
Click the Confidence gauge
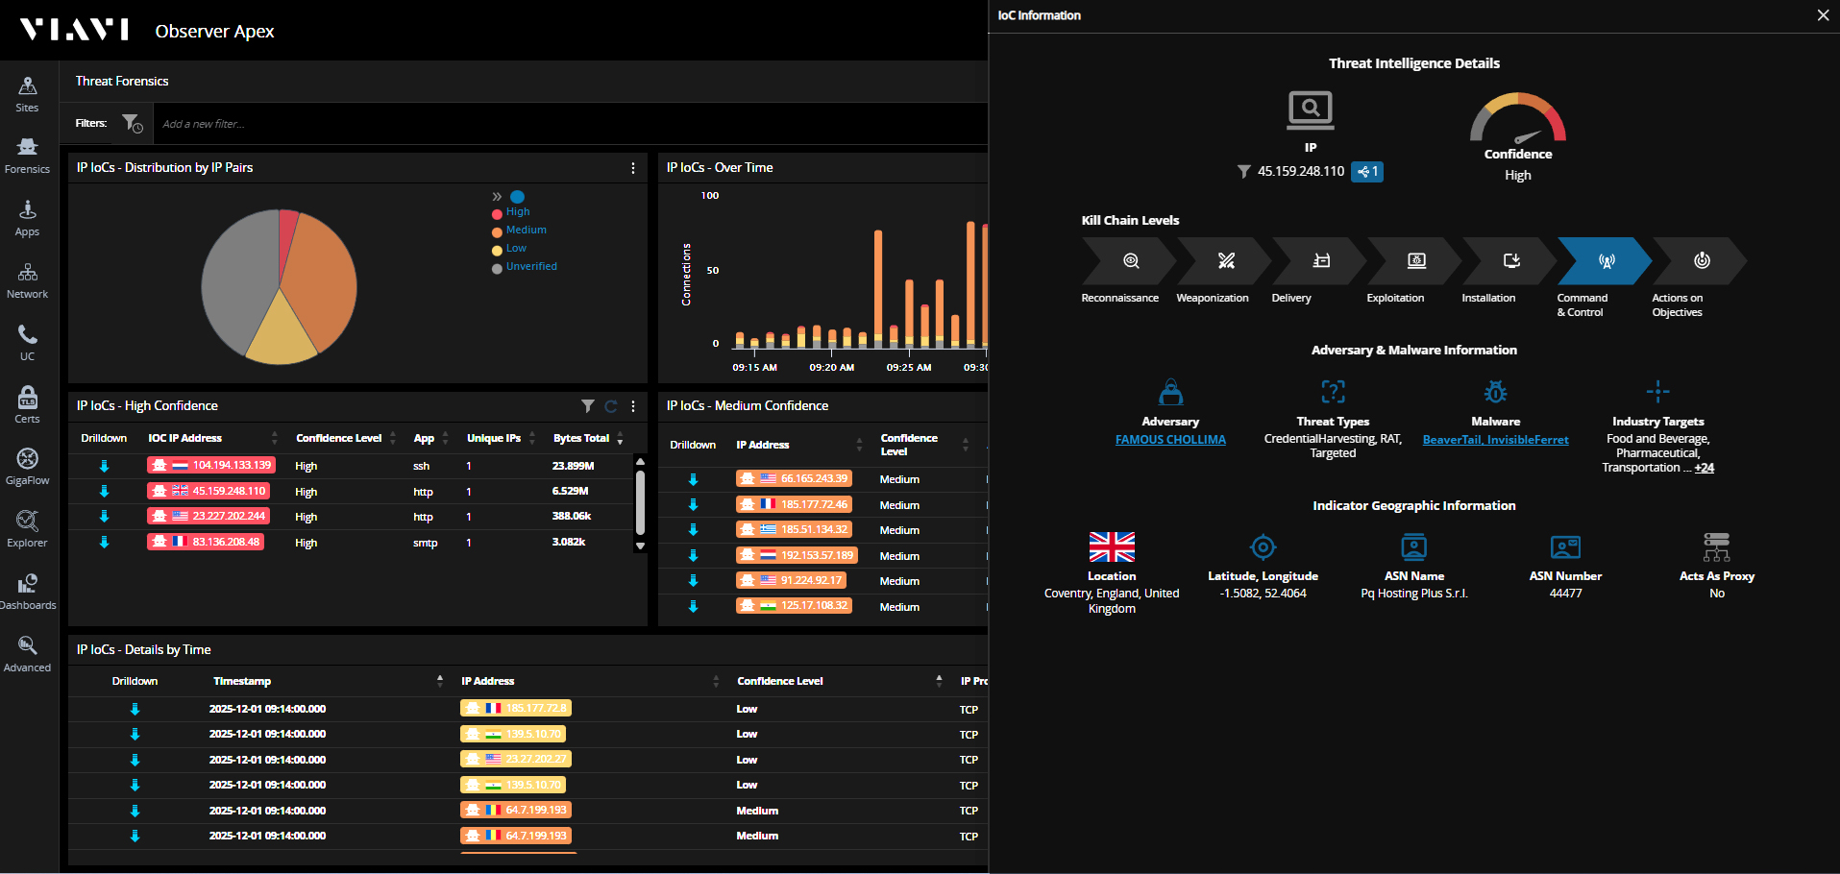pos(1518,118)
